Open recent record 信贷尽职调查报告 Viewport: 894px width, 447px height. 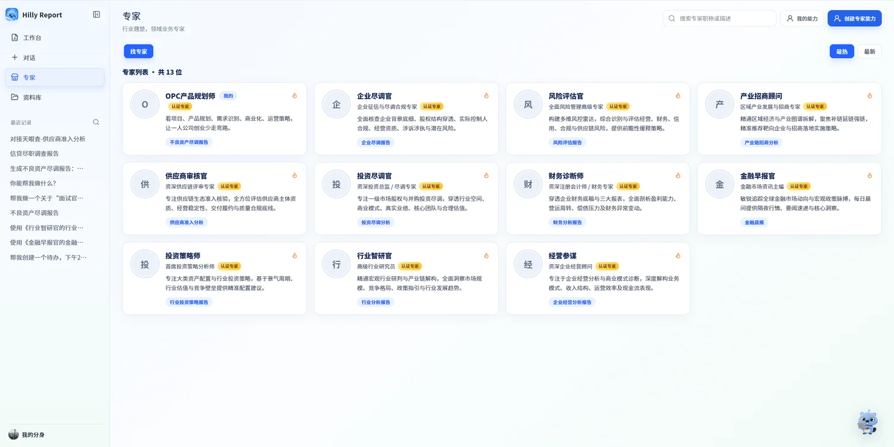coord(35,154)
